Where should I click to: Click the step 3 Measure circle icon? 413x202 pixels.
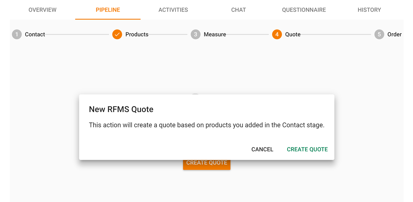point(195,34)
